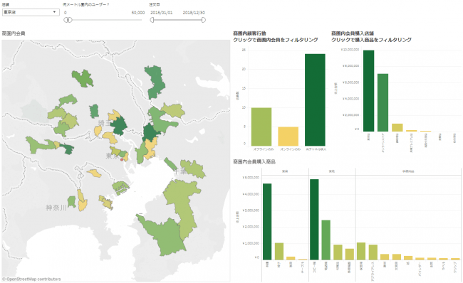Select the yellow オンラインのみ bar

click(288, 137)
